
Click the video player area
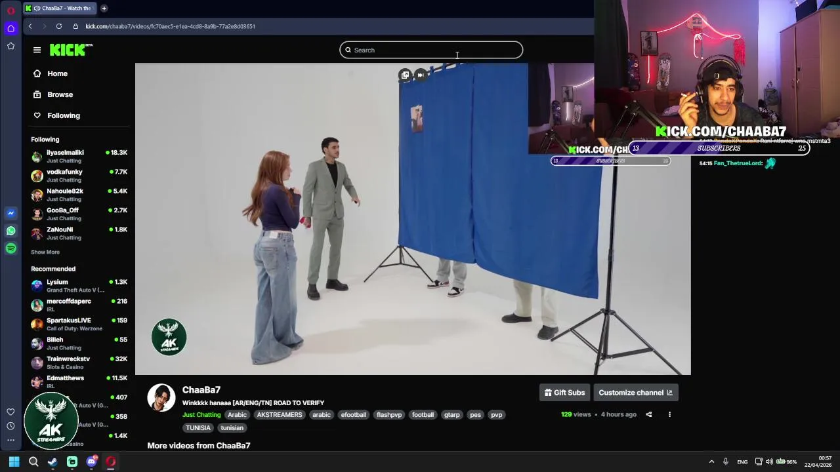(x=413, y=219)
